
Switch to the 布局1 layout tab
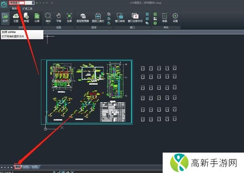(x=26, y=167)
